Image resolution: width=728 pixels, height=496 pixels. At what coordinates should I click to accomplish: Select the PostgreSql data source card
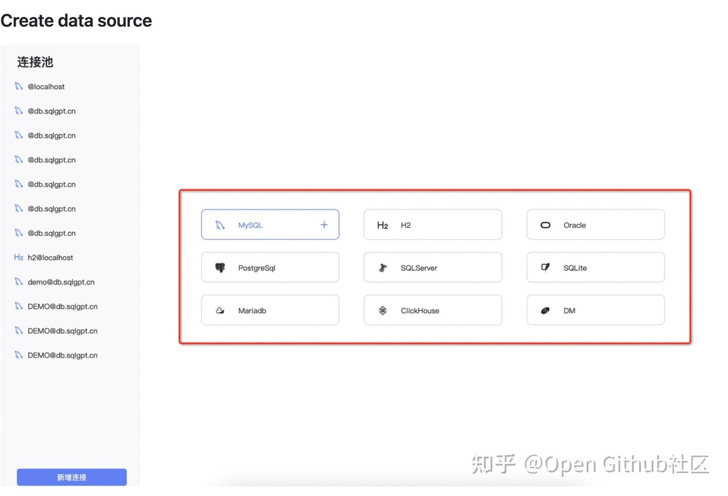pos(270,267)
